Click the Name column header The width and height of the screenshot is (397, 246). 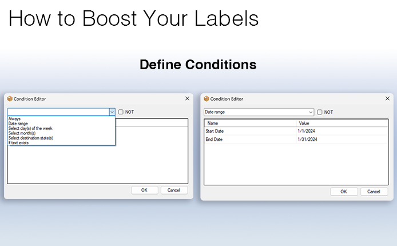tap(250, 123)
